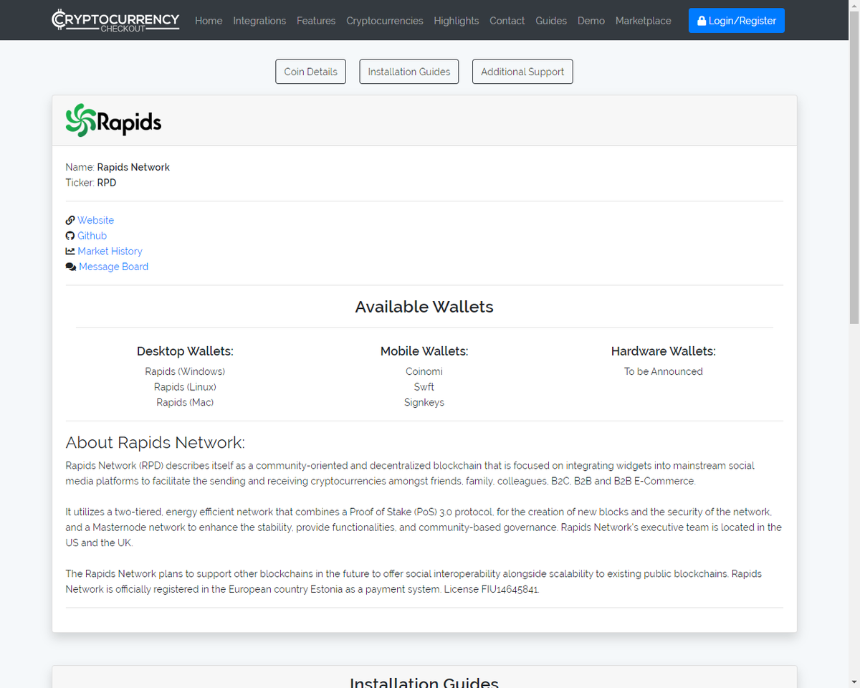Click the chat bubbles icon beside Message Board
Screen dimensions: 860x688
pyautogui.click(x=70, y=266)
